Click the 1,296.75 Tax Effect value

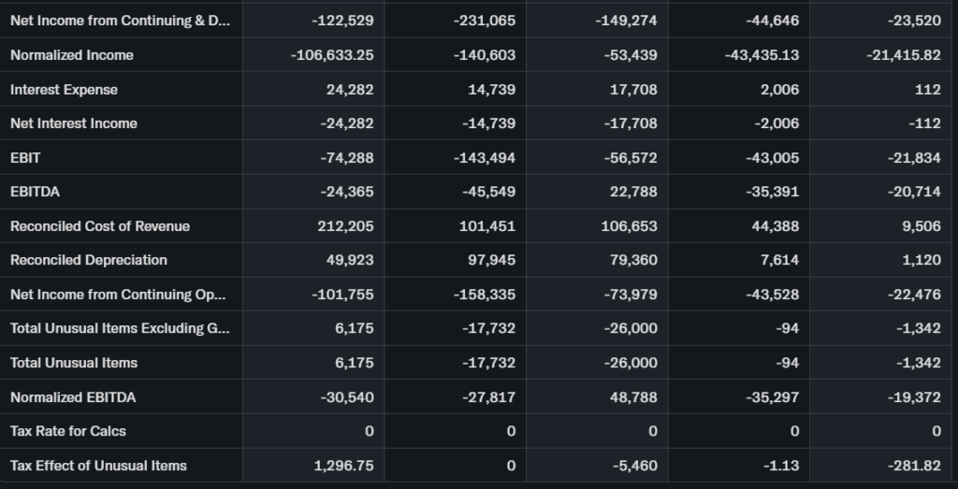343,466
